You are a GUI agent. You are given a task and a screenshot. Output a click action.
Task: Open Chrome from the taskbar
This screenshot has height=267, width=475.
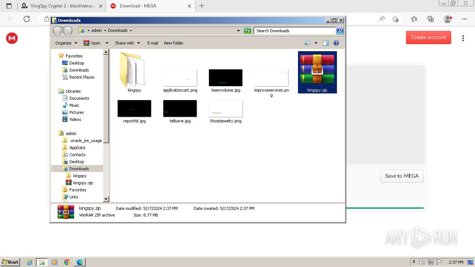pos(67,262)
